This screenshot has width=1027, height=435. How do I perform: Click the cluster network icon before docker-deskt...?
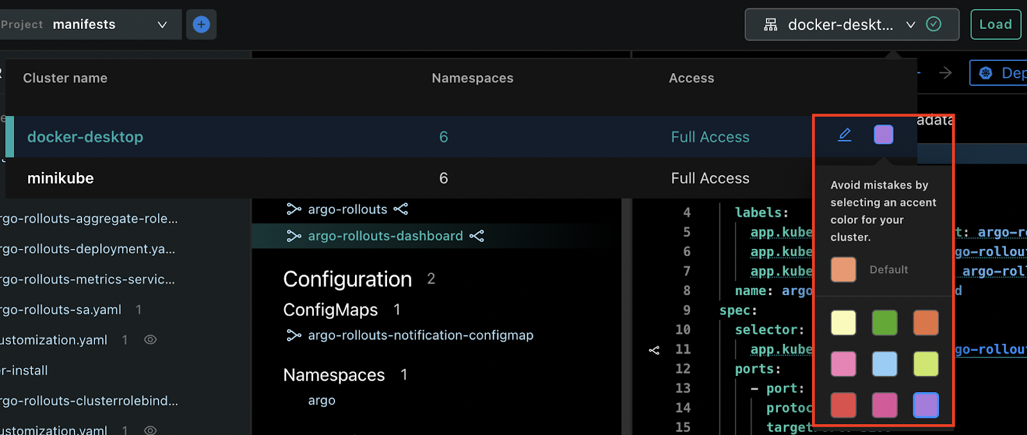click(x=770, y=24)
